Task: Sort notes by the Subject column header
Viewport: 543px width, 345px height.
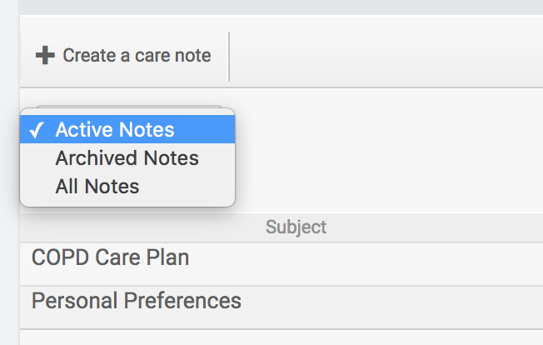Action: click(x=296, y=227)
